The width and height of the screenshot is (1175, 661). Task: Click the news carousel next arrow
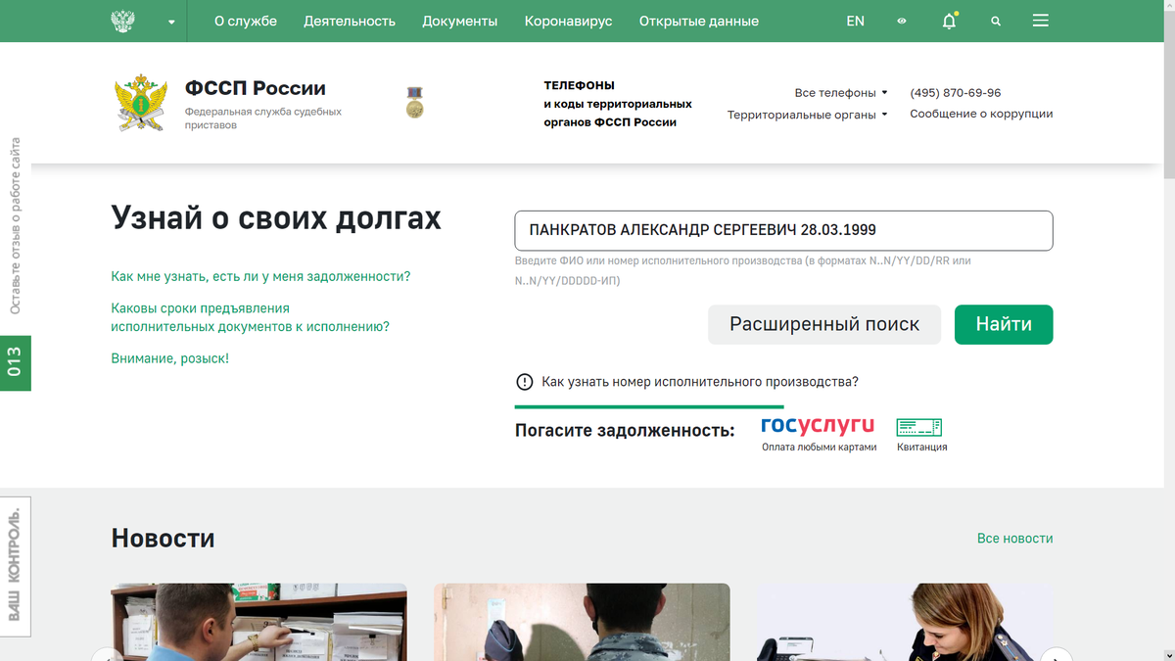point(1056,655)
